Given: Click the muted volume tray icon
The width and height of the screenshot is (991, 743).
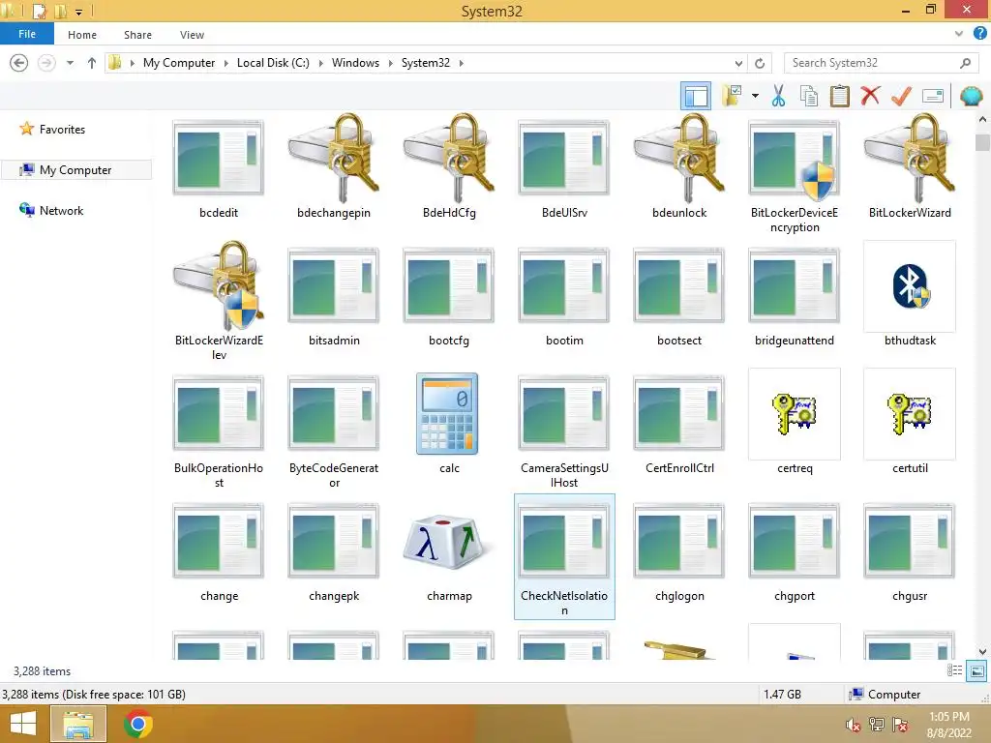Looking at the screenshot, I should click(x=854, y=725).
